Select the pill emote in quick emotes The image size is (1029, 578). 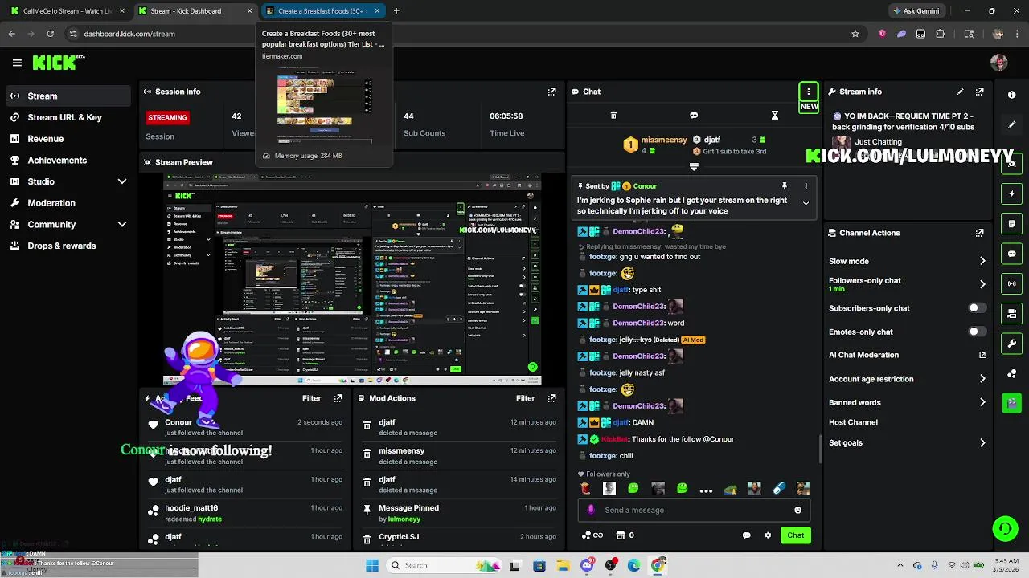[x=778, y=488]
